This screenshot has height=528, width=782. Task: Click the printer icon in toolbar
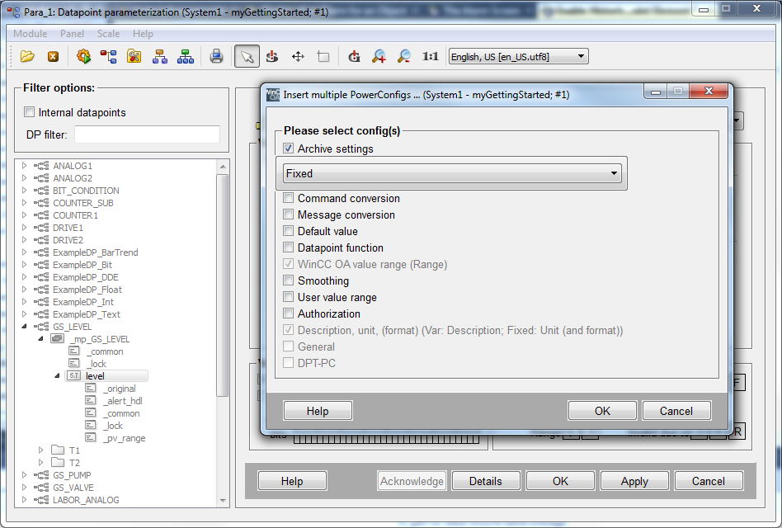216,56
